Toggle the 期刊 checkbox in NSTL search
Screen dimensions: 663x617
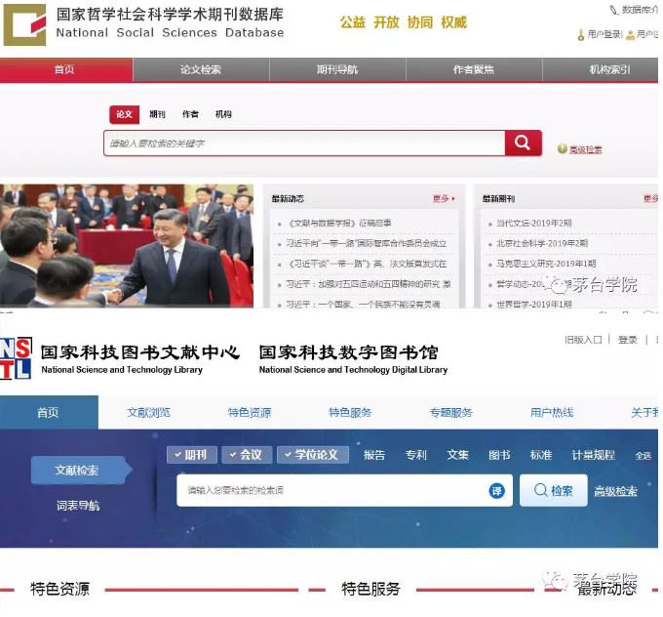coord(175,455)
